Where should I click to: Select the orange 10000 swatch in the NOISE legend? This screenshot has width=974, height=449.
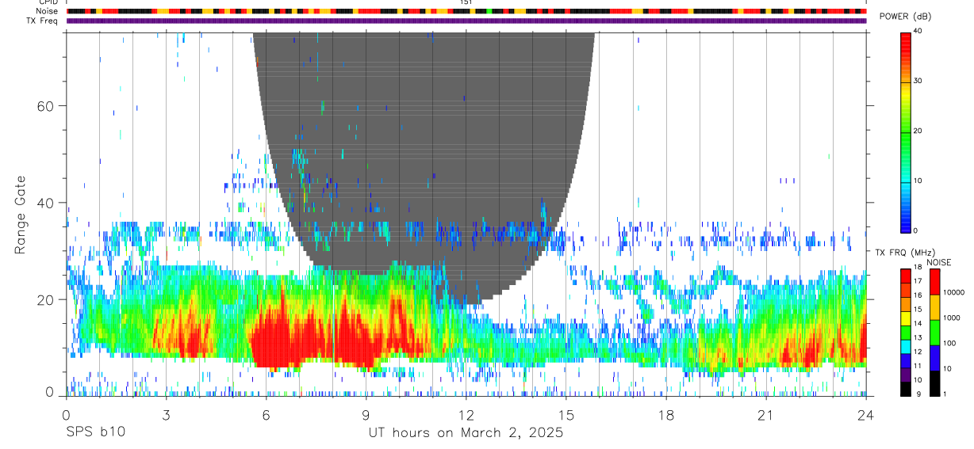[x=935, y=307]
